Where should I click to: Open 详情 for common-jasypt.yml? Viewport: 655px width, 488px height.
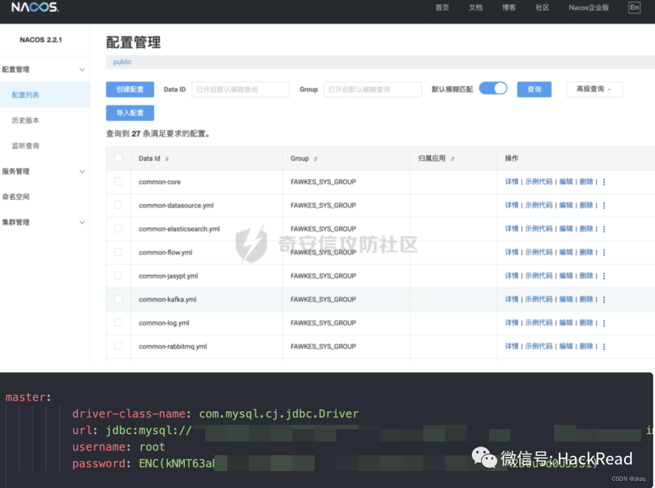click(x=511, y=275)
